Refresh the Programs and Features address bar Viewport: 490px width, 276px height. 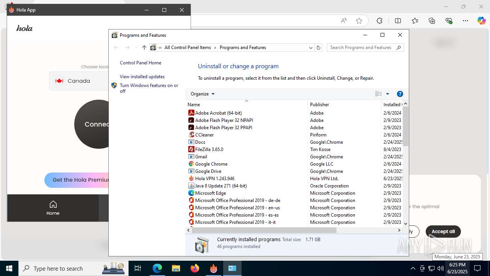click(x=318, y=48)
